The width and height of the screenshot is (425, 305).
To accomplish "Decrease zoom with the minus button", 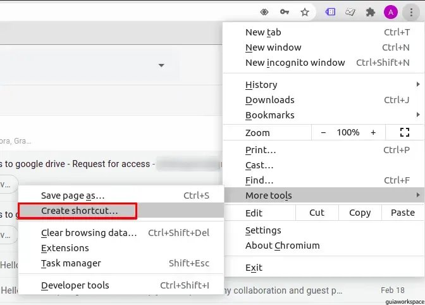I will 323,133.
